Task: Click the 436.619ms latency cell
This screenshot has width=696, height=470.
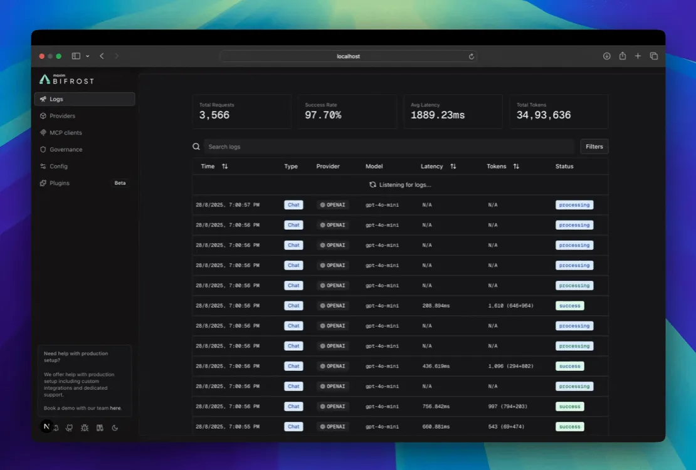Action: pyautogui.click(x=436, y=366)
